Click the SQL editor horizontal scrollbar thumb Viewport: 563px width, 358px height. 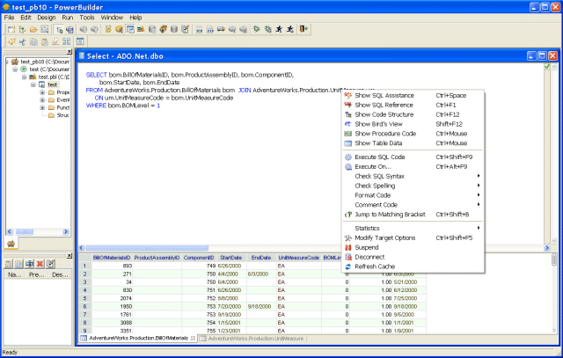click(147, 248)
